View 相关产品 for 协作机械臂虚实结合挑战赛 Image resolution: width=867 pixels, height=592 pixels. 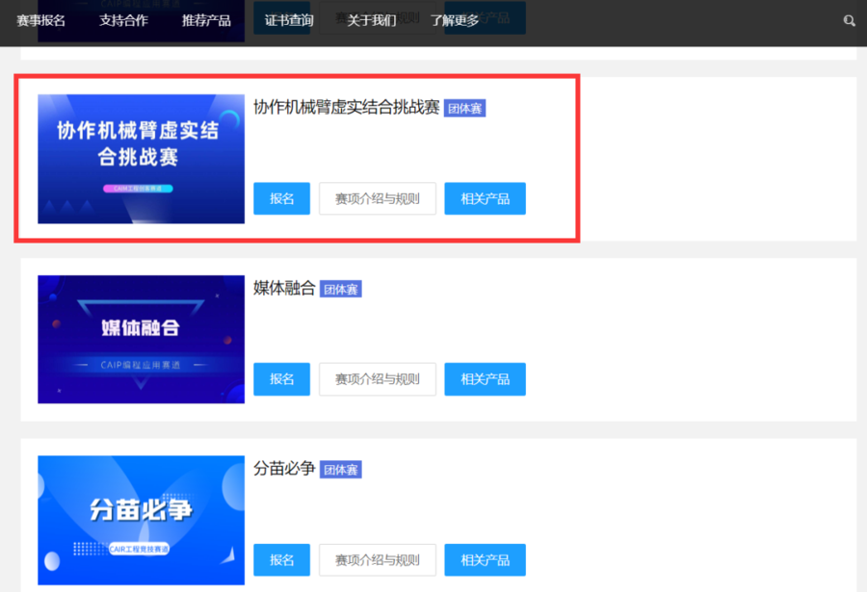485,198
